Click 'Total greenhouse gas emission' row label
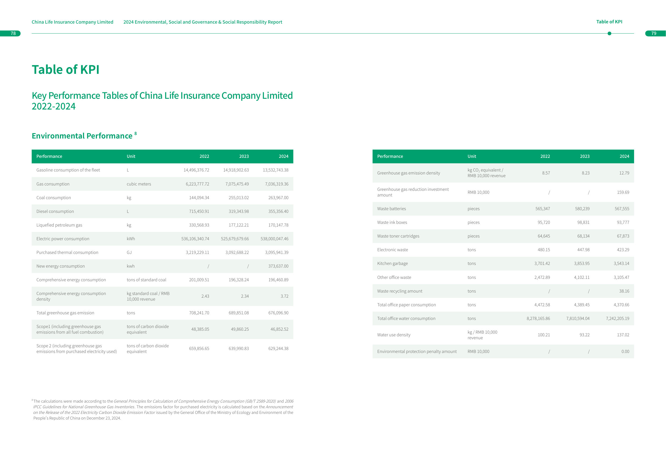The width and height of the screenshot is (666, 452). click(65, 313)
